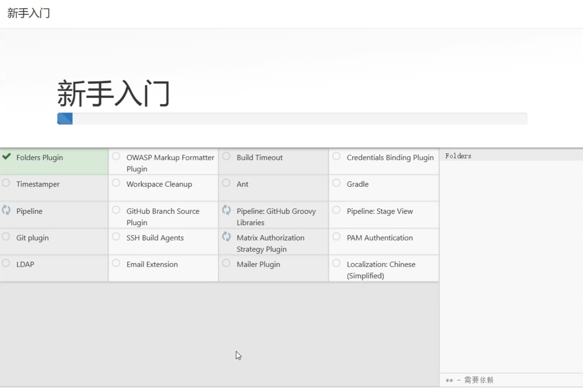Click the Folders entry in install log panel
Image resolution: width=583 pixels, height=391 pixels.
click(x=458, y=156)
